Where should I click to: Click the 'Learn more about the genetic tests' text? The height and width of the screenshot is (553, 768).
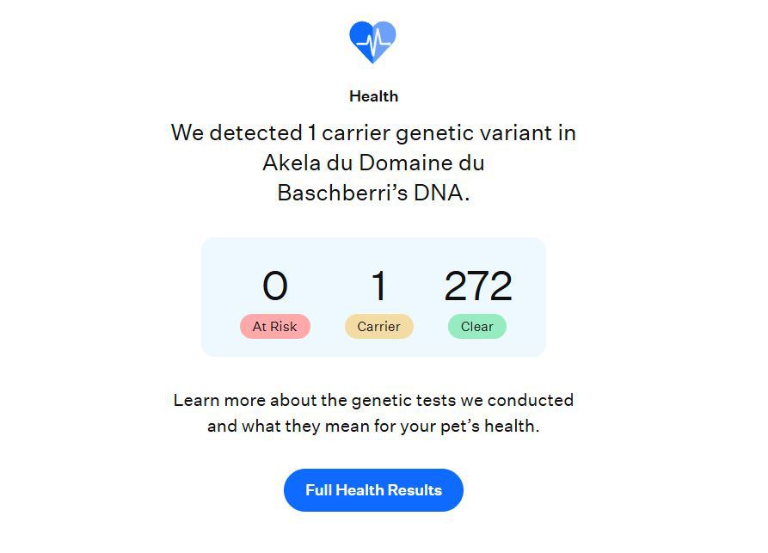315,401
